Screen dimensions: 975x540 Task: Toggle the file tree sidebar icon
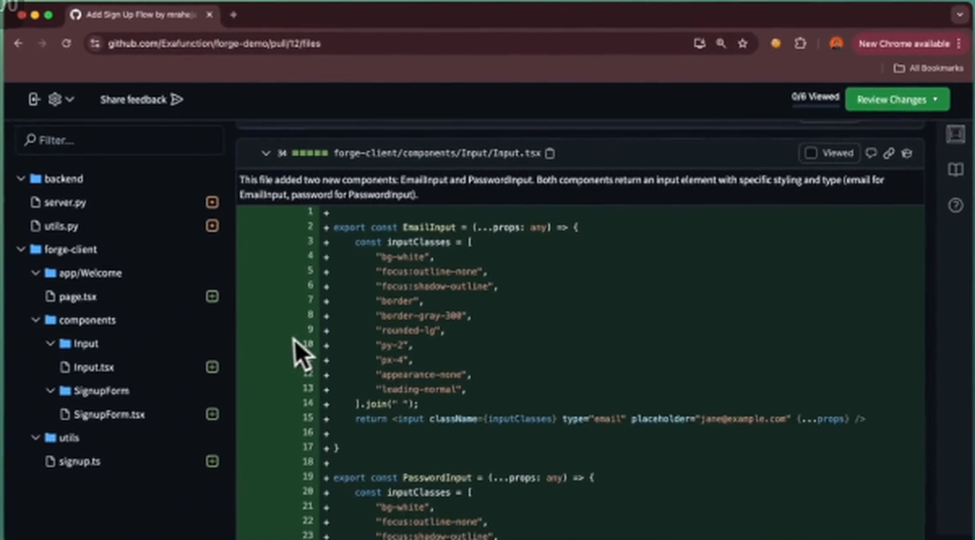pyautogui.click(x=33, y=99)
